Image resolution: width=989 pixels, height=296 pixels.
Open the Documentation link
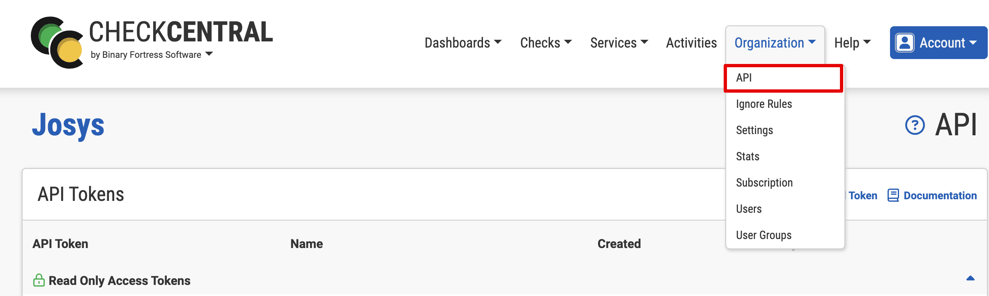point(940,196)
